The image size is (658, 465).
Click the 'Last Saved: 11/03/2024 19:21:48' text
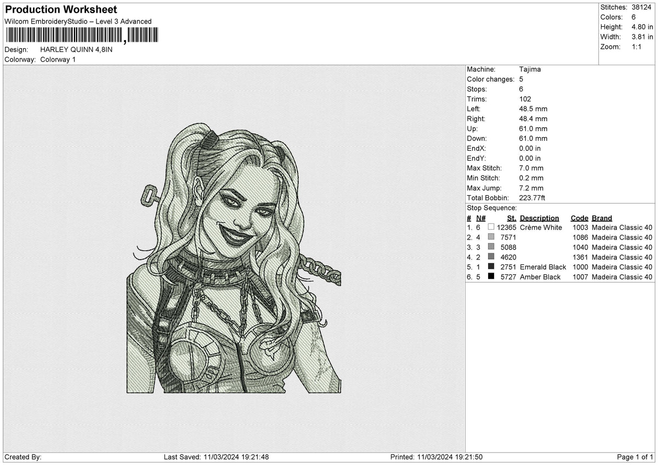[x=216, y=457]
